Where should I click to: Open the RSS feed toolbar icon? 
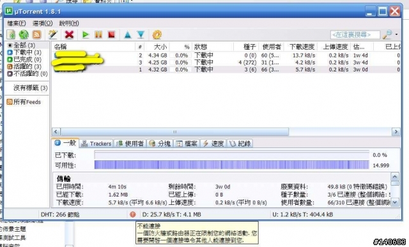(36, 34)
